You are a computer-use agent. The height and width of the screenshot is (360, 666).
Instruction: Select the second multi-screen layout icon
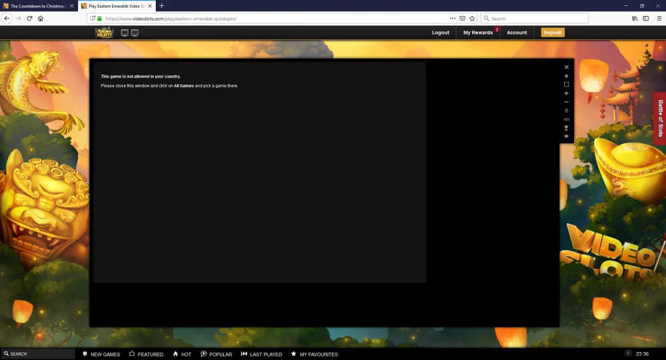click(135, 33)
